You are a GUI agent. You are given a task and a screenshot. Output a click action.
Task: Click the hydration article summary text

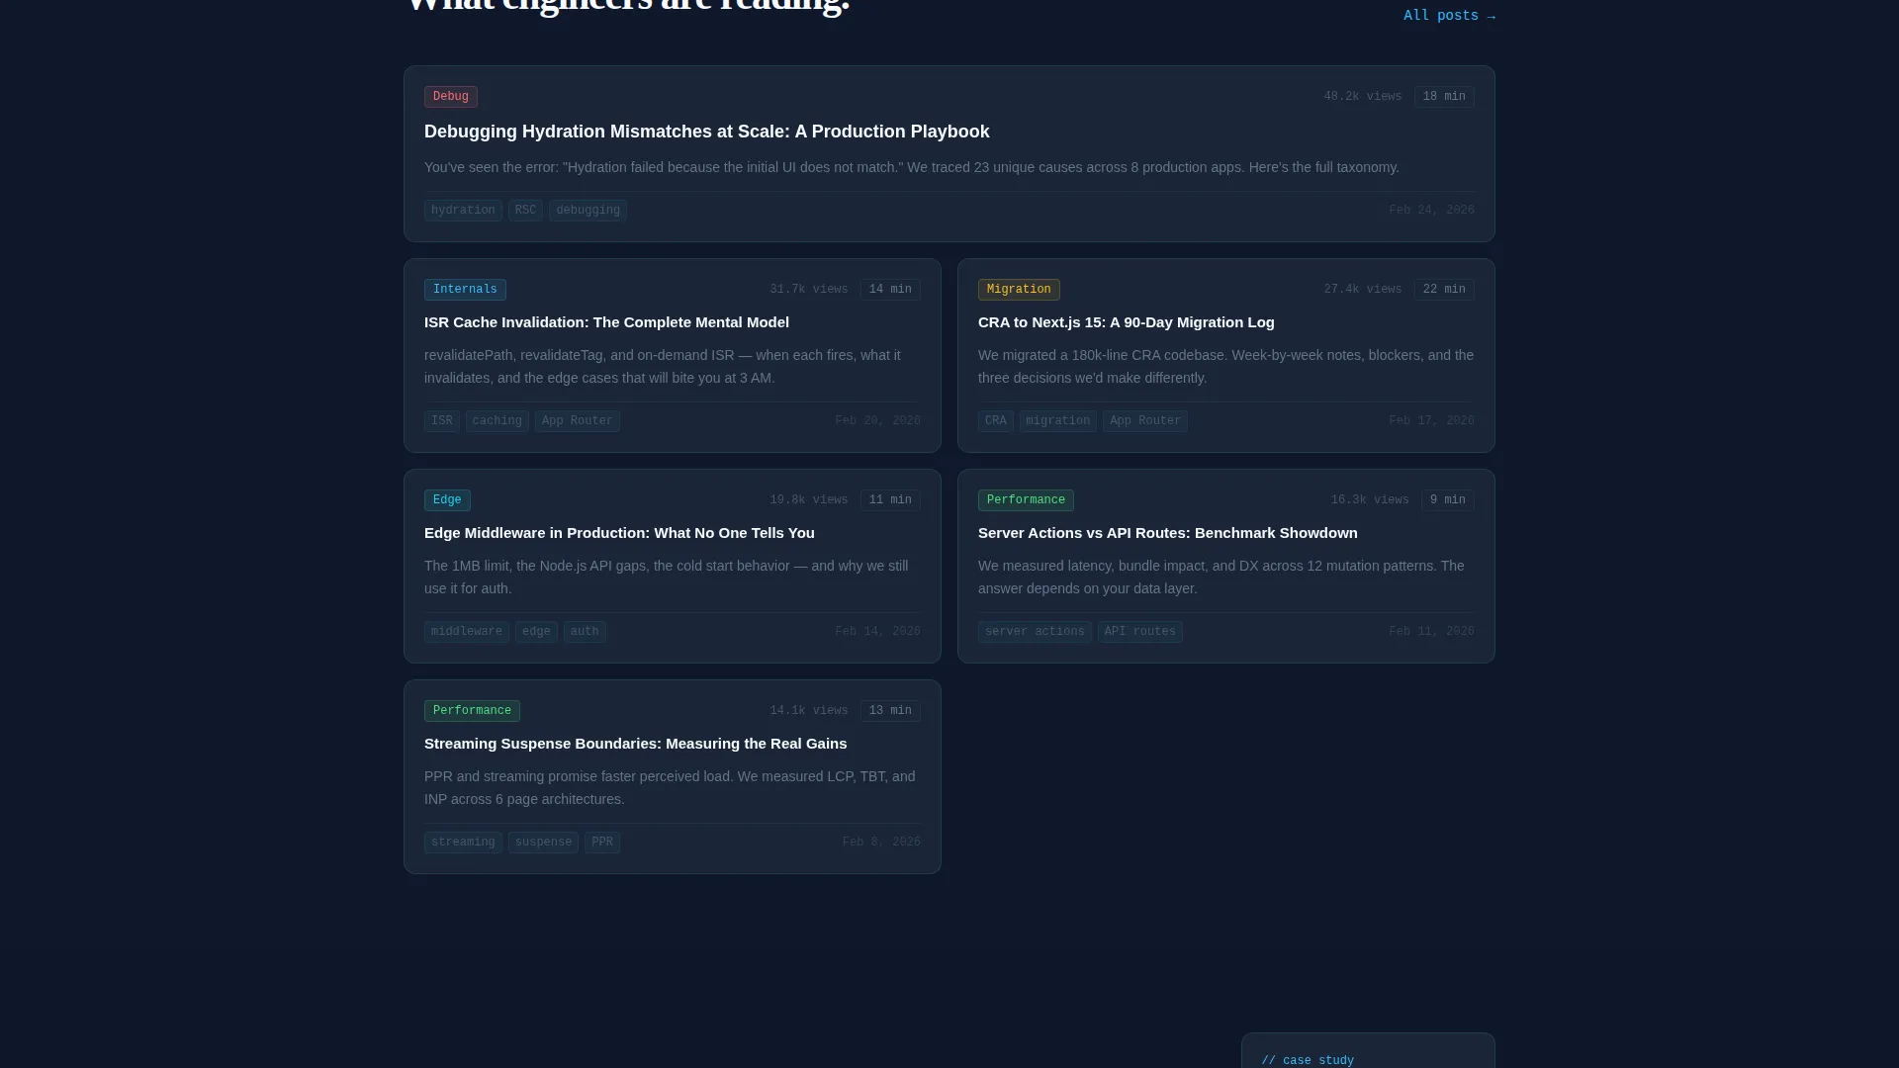pyautogui.click(x=912, y=167)
